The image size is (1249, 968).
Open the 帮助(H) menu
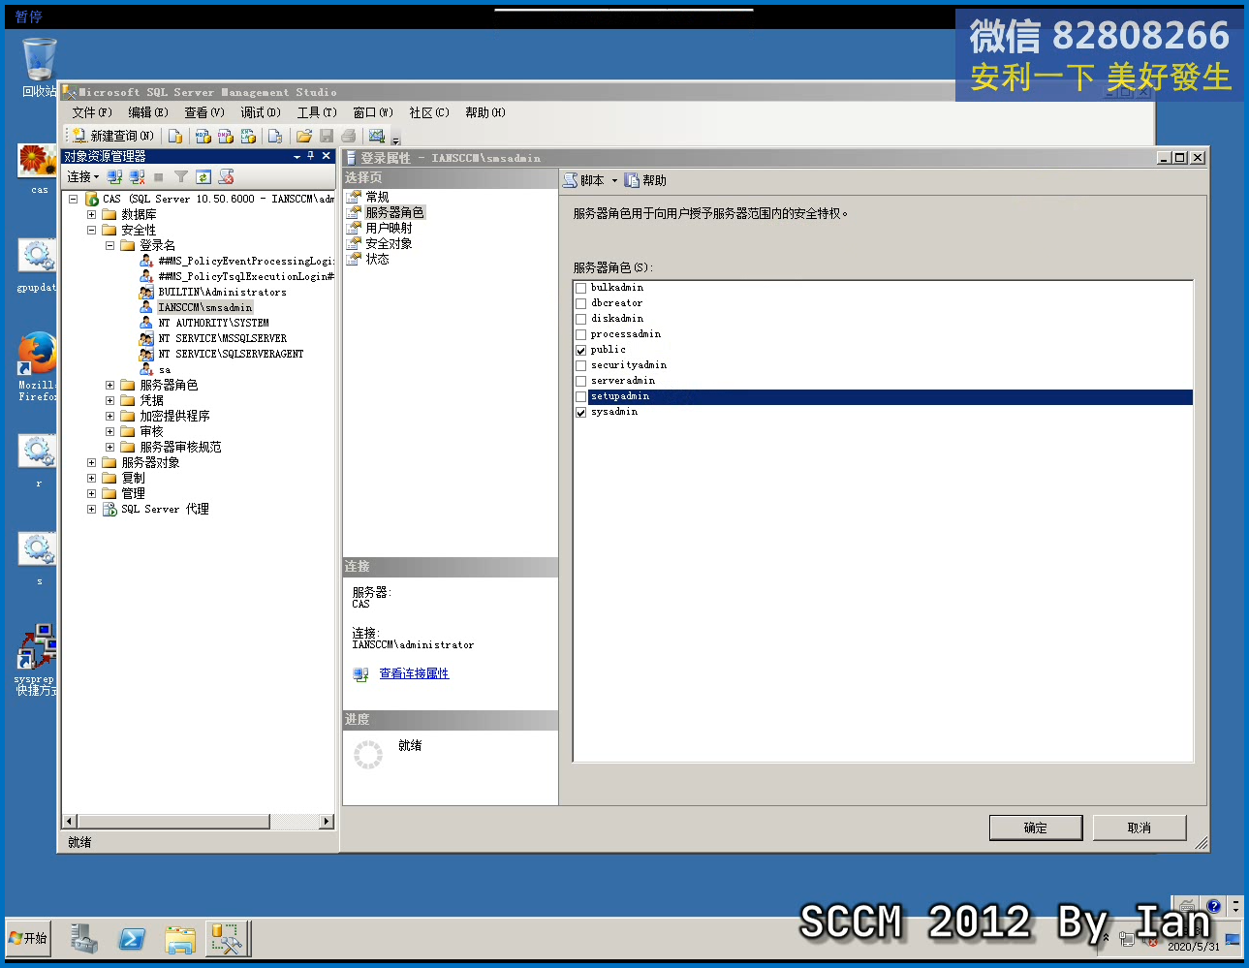pyautogui.click(x=485, y=112)
